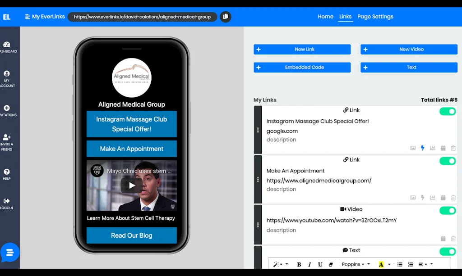Delete the YouTube stem cell video entry
The width and height of the screenshot is (462, 276).
(x=453, y=238)
